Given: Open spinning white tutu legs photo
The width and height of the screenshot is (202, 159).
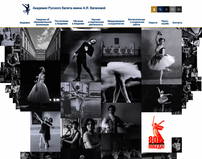Looking at the screenshot, I should (121, 82).
